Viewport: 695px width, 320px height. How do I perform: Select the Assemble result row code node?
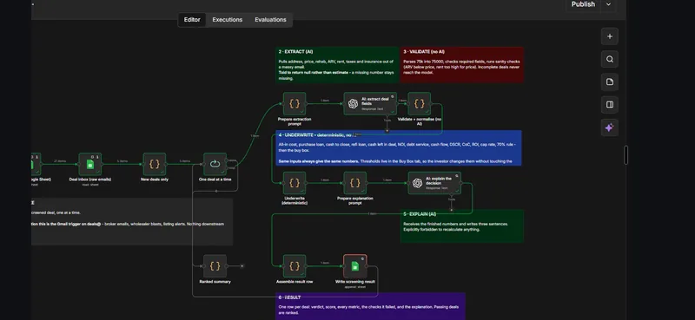[x=295, y=266]
